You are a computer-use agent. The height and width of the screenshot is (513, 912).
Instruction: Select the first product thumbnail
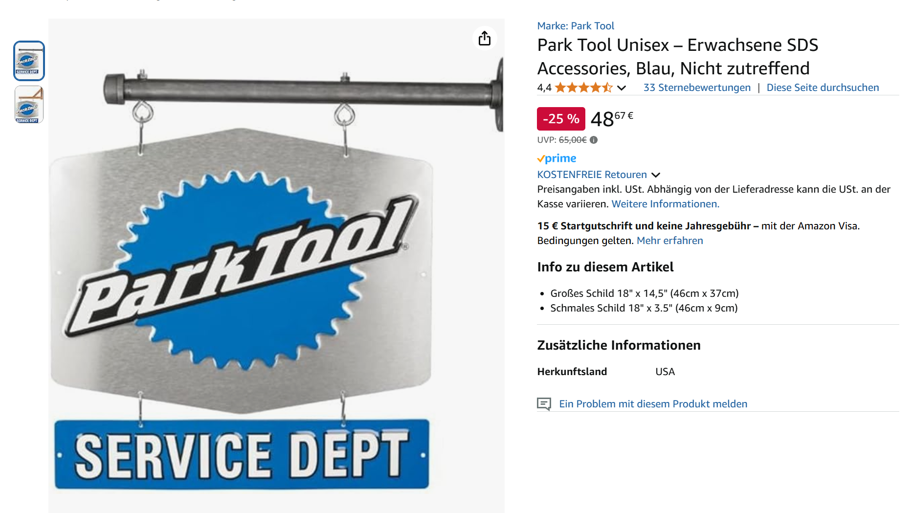(29, 61)
